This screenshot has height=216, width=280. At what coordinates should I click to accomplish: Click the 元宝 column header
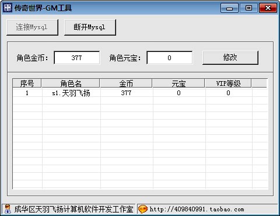(x=178, y=83)
